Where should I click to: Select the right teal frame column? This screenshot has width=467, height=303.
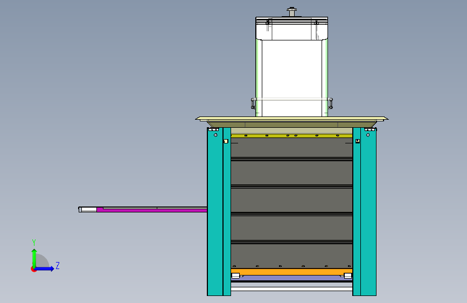[x=364, y=212]
